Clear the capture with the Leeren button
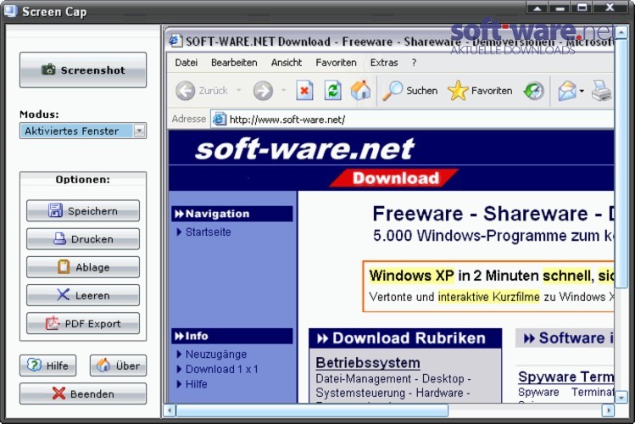This screenshot has width=635, height=424. click(83, 295)
